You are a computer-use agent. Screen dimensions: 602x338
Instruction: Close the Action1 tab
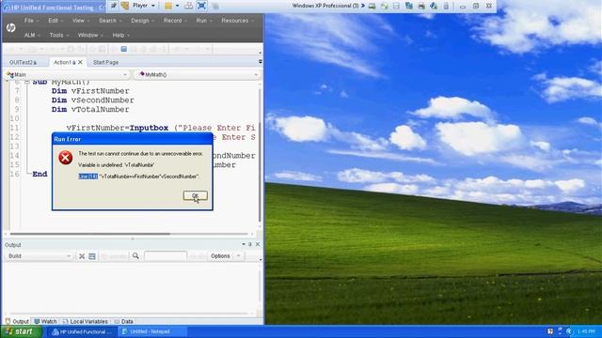[80, 62]
